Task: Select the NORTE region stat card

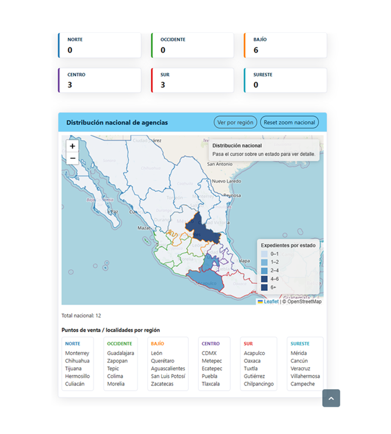Action: pyautogui.click(x=100, y=45)
